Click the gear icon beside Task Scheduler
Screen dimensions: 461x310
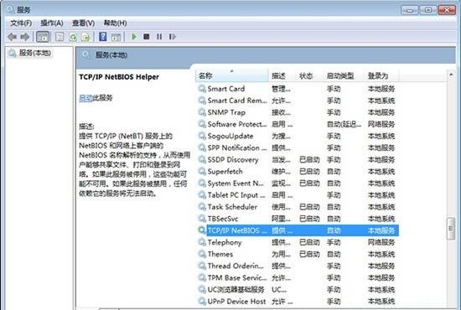tap(202, 207)
